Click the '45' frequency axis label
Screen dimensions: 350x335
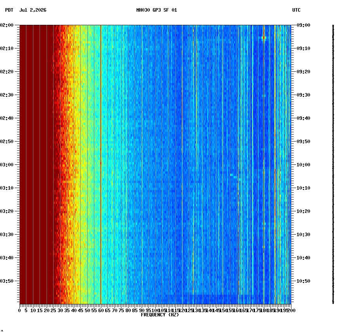pos(81,311)
